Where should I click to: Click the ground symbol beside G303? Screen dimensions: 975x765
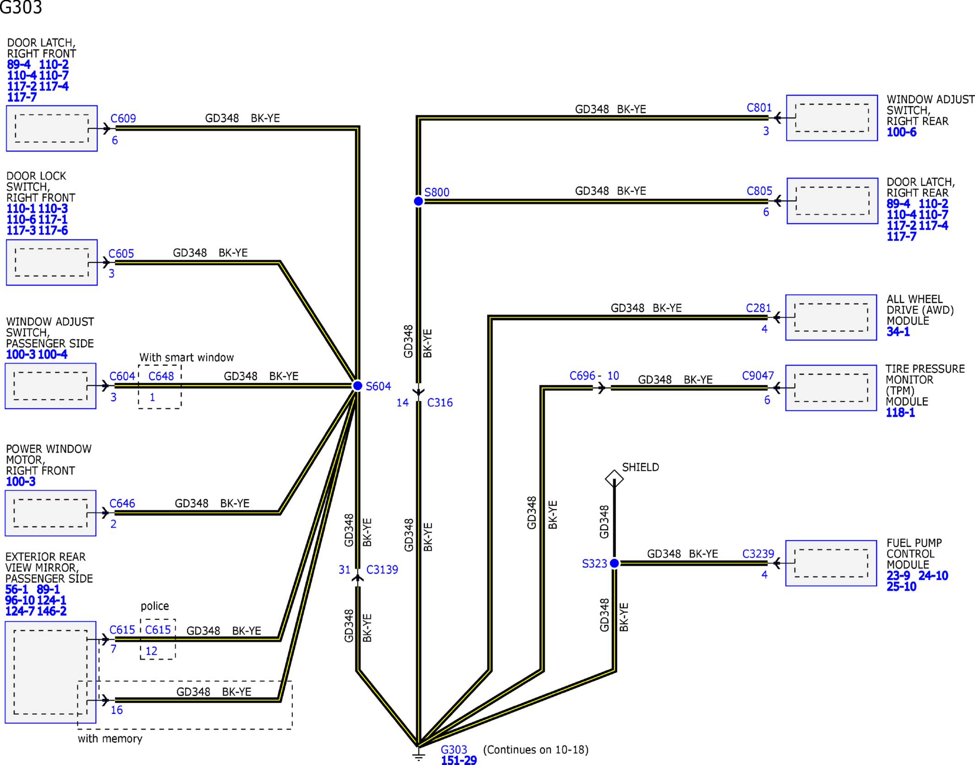[x=418, y=753]
